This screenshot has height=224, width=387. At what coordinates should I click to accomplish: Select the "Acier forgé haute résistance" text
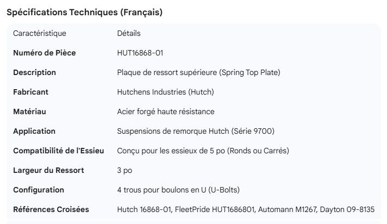click(x=166, y=112)
